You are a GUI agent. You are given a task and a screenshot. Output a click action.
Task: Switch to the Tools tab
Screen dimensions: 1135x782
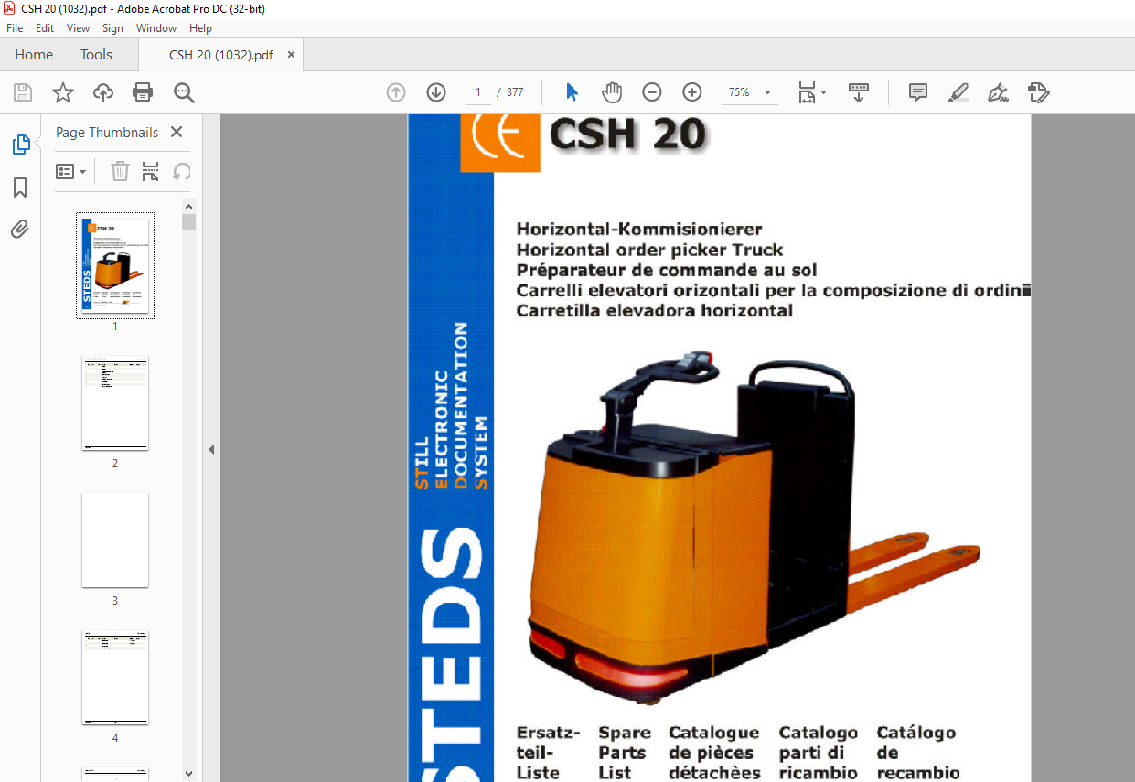(x=96, y=55)
